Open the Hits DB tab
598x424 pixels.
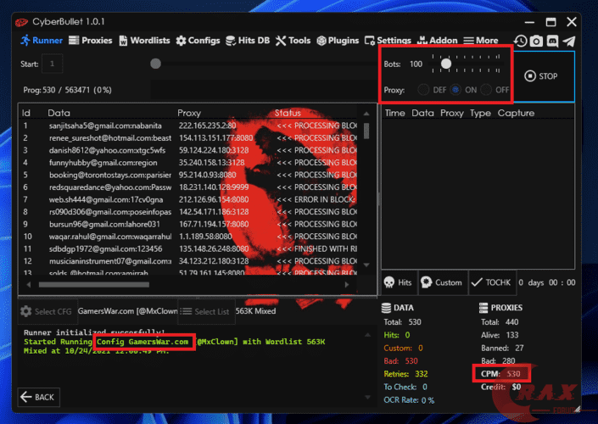[x=248, y=41]
